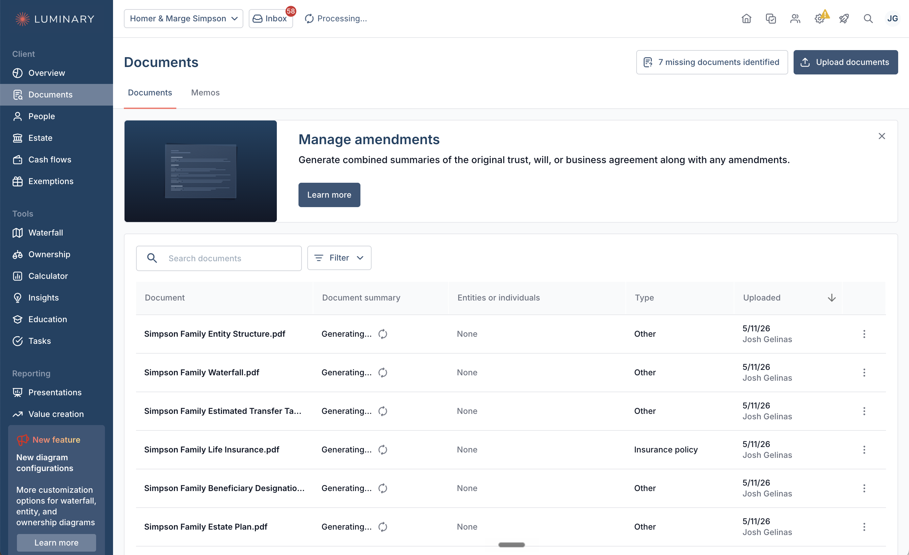
Task: Open the Ownership tool
Action: click(x=57, y=254)
